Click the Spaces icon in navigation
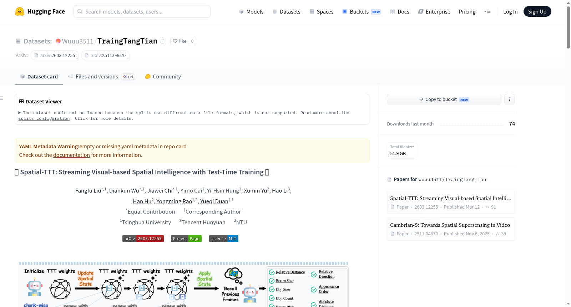571x307 pixels. click(x=312, y=11)
